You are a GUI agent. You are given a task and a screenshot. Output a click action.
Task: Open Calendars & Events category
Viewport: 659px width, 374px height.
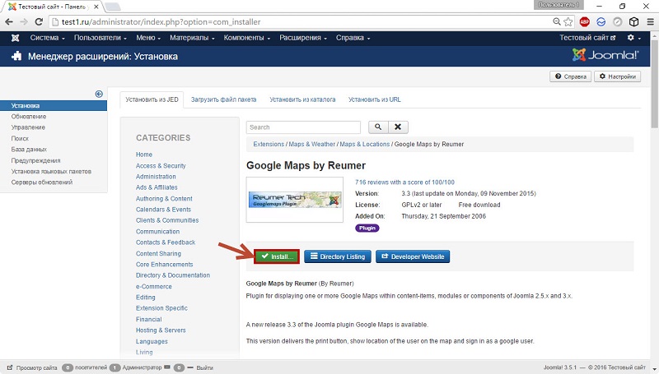coord(163,210)
